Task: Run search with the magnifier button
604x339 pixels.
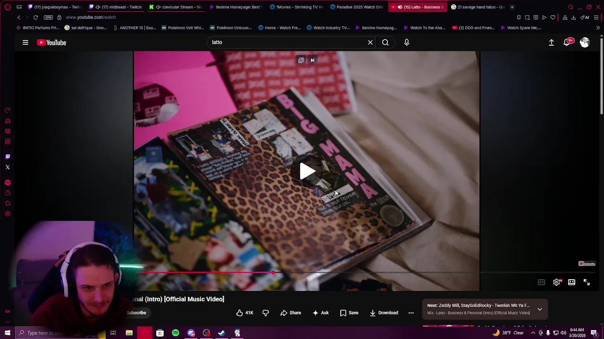Action: coord(386,42)
